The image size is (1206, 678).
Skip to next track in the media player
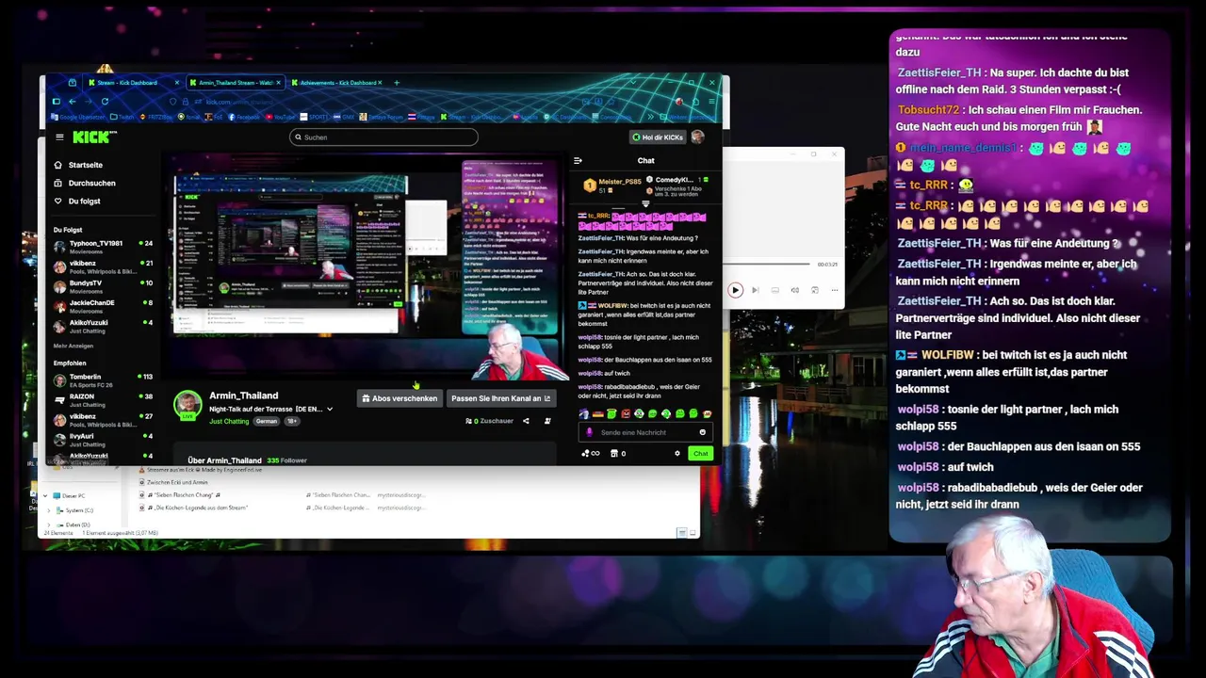point(755,290)
